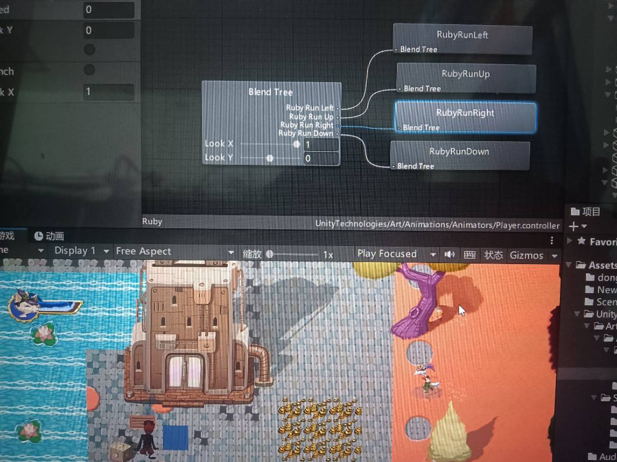Select the RubyRunLeft node

(462, 39)
